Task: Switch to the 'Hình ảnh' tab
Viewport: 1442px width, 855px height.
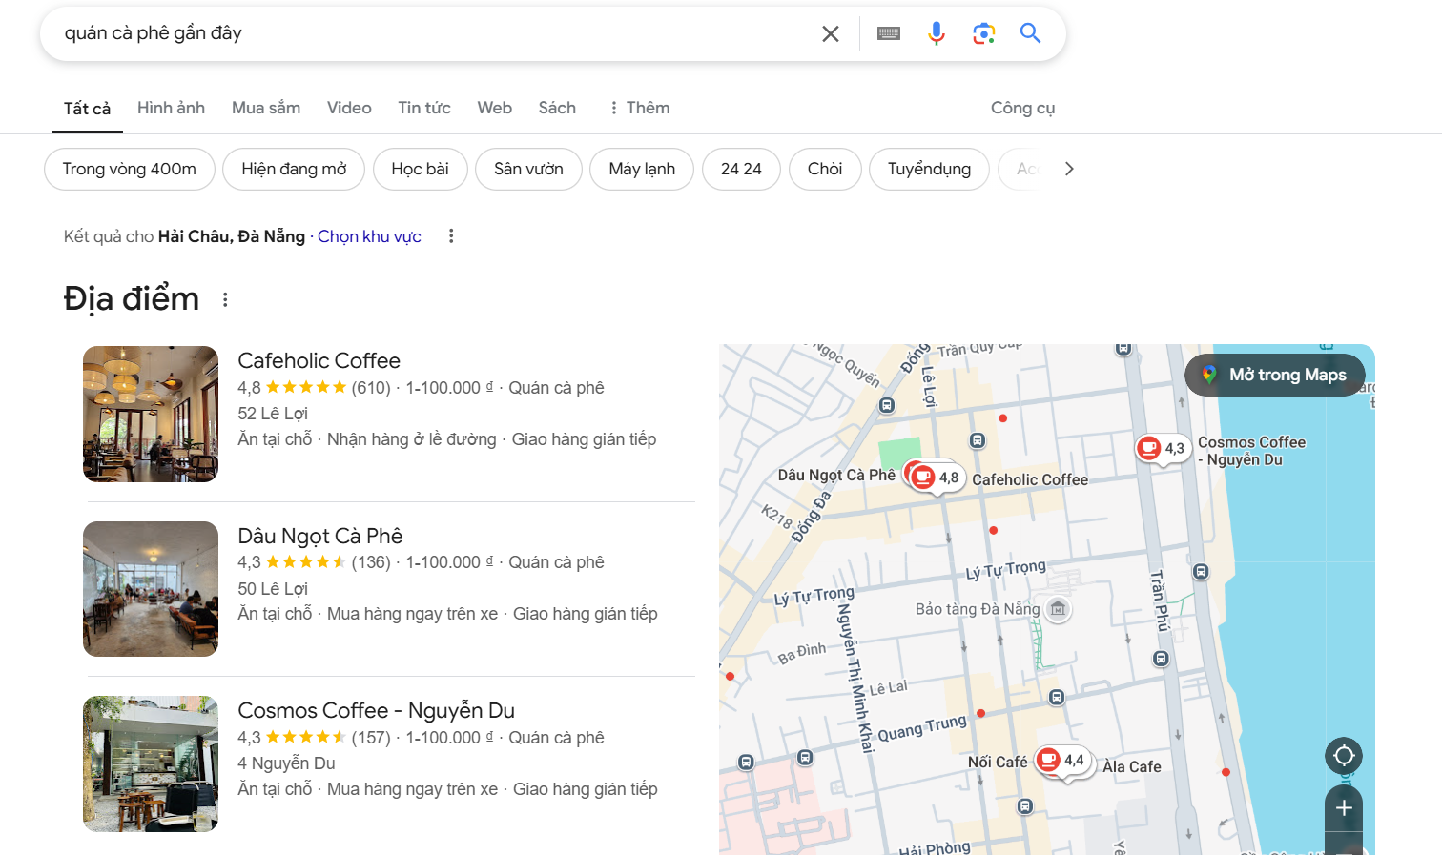Action: 171,108
